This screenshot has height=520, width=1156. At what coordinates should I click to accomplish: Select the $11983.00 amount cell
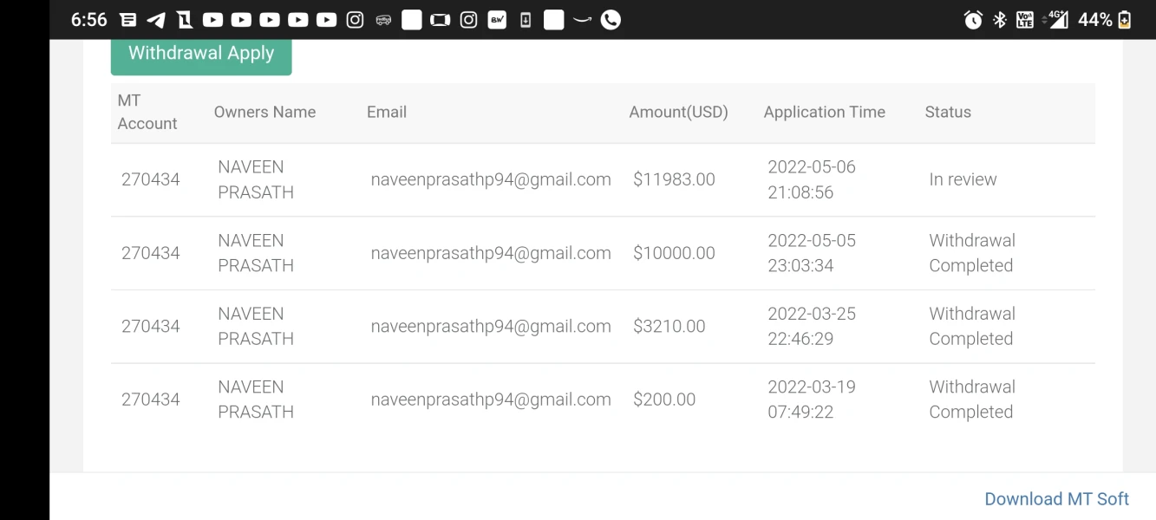pyautogui.click(x=674, y=179)
